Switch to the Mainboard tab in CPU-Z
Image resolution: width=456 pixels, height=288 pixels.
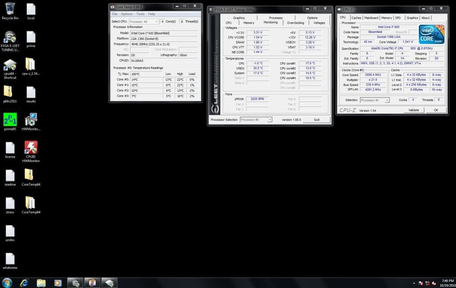[371, 18]
